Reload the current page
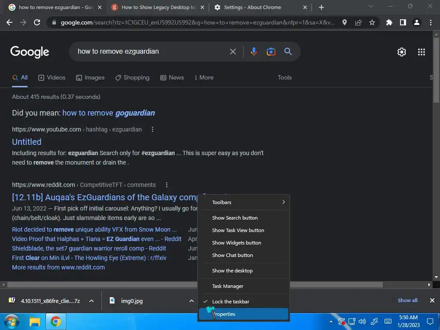Screen dimensions: 440x330 [37, 22]
